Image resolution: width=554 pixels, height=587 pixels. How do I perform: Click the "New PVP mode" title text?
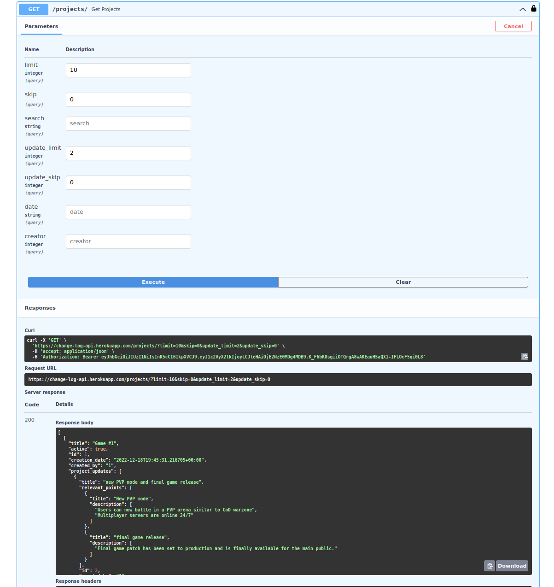(133, 499)
